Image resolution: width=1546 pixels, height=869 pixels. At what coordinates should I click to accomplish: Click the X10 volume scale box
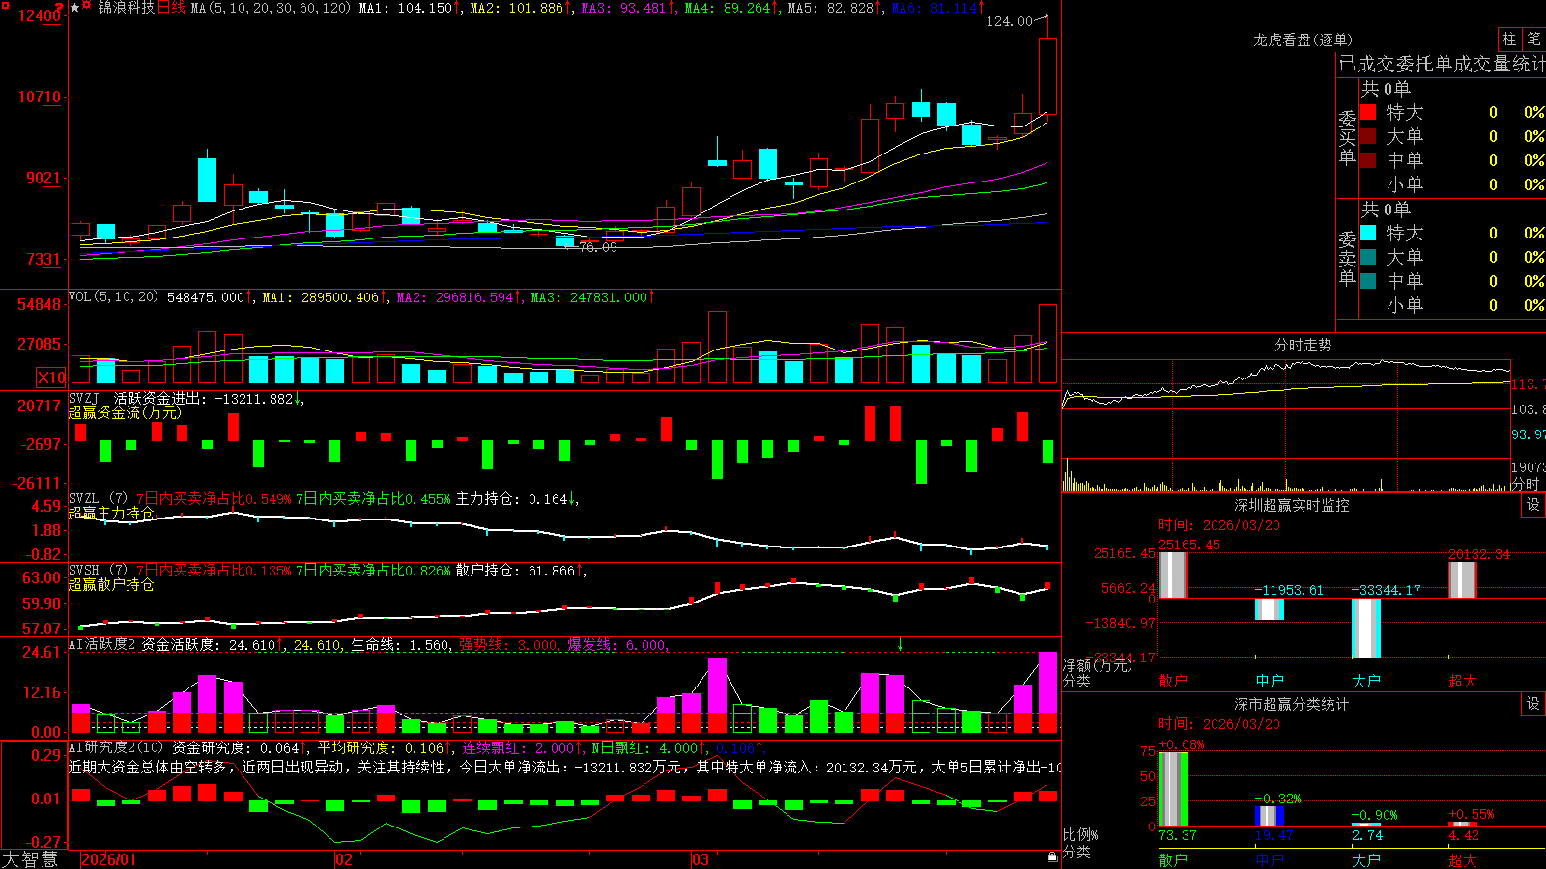point(51,378)
